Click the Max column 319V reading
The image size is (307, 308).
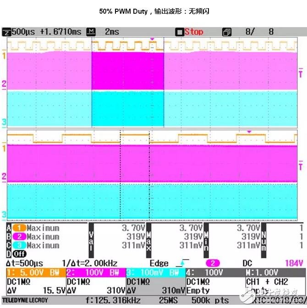193,237
